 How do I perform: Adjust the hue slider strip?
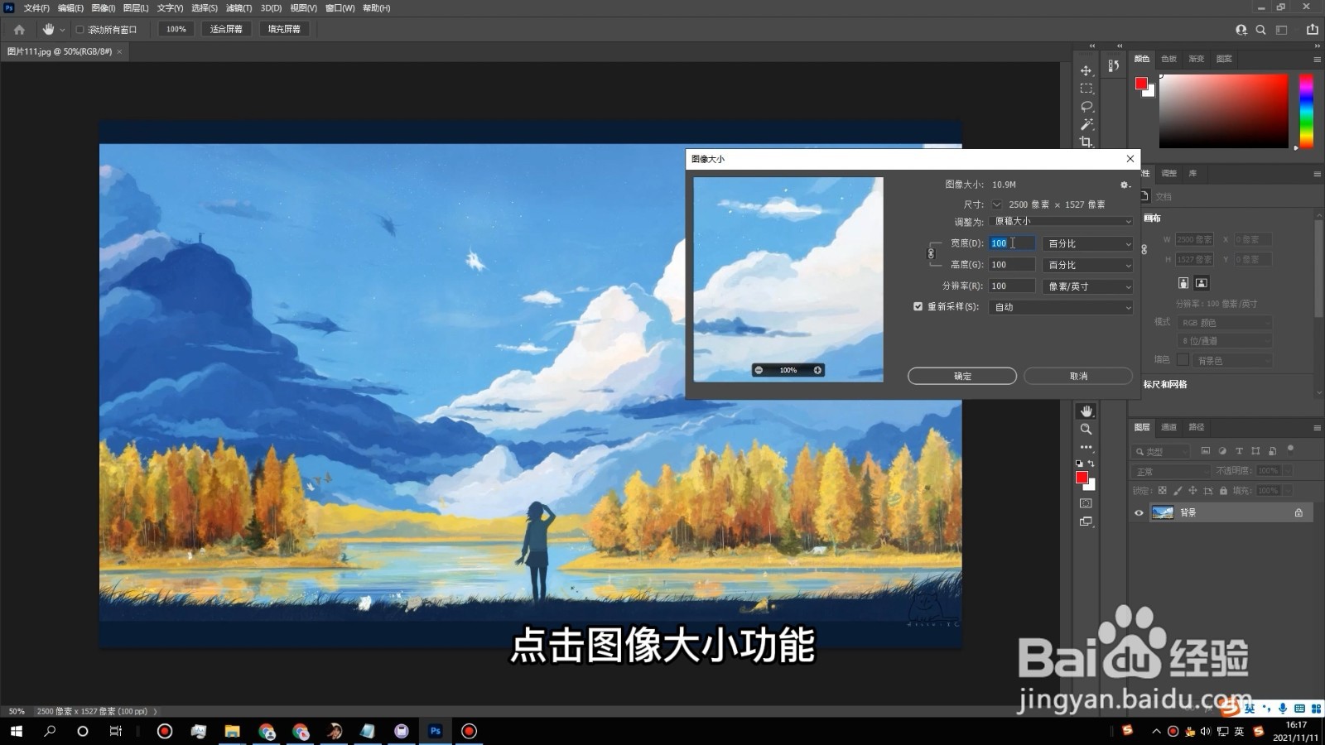coord(1306,111)
